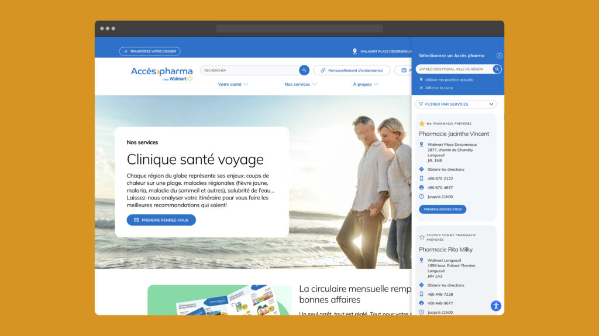Click directions icon under Pharmacie Jacinthe Vincent
The image size is (599, 336).
(421, 169)
